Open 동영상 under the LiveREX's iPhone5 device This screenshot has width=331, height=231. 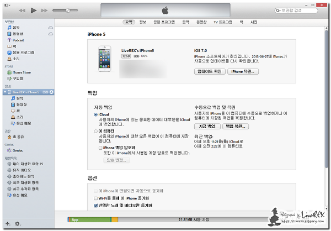pyautogui.click(x=19, y=104)
